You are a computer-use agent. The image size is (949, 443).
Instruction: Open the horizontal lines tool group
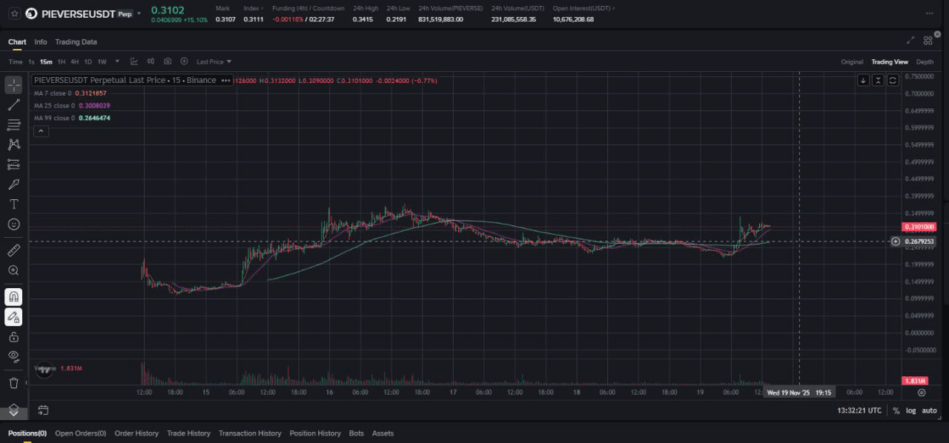[x=13, y=124]
